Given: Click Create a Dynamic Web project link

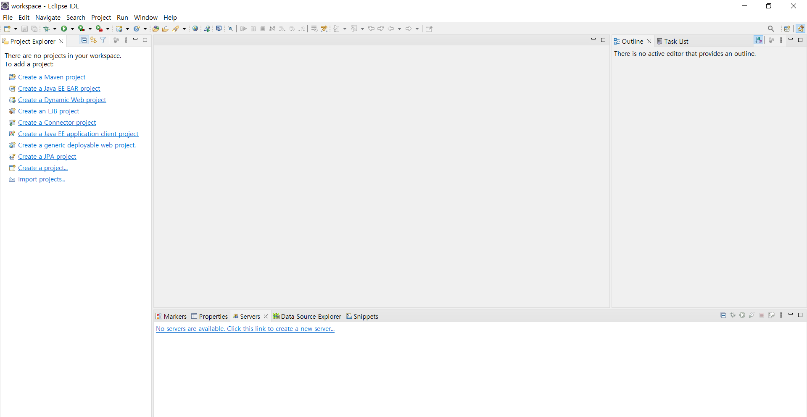Looking at the screenshot, I should (x=62, y=100).
